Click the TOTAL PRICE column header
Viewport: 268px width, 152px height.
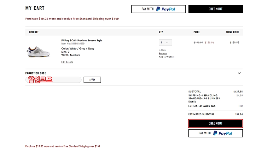tap(233, 32)
